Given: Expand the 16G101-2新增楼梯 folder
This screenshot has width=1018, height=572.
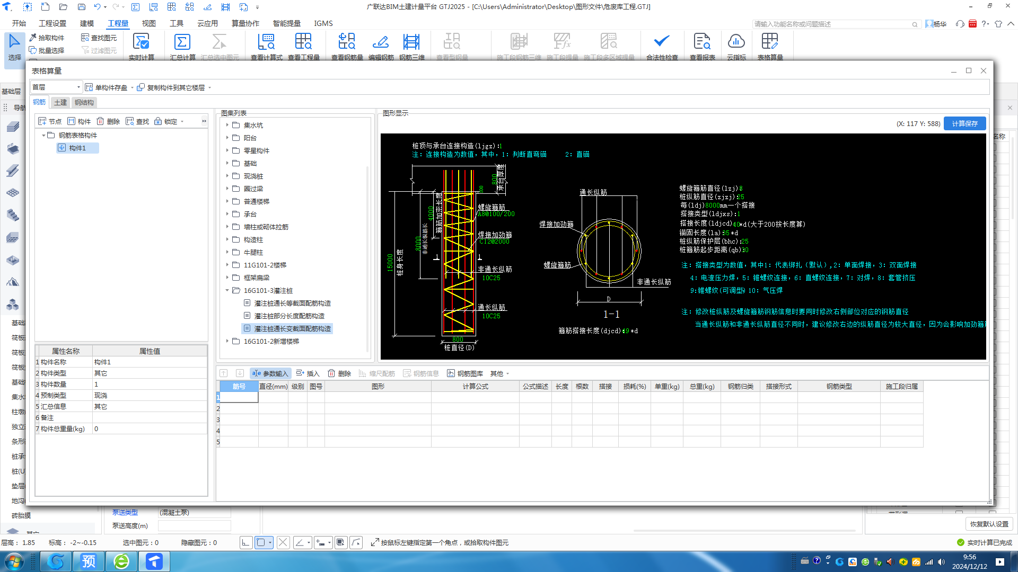Looking at the screenshot, I should pos(227,341).
